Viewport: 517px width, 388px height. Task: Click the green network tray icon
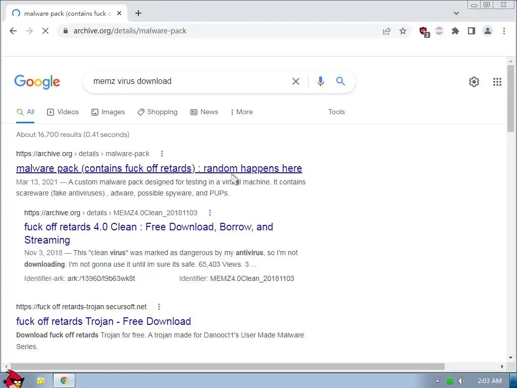tap(450, 381)
